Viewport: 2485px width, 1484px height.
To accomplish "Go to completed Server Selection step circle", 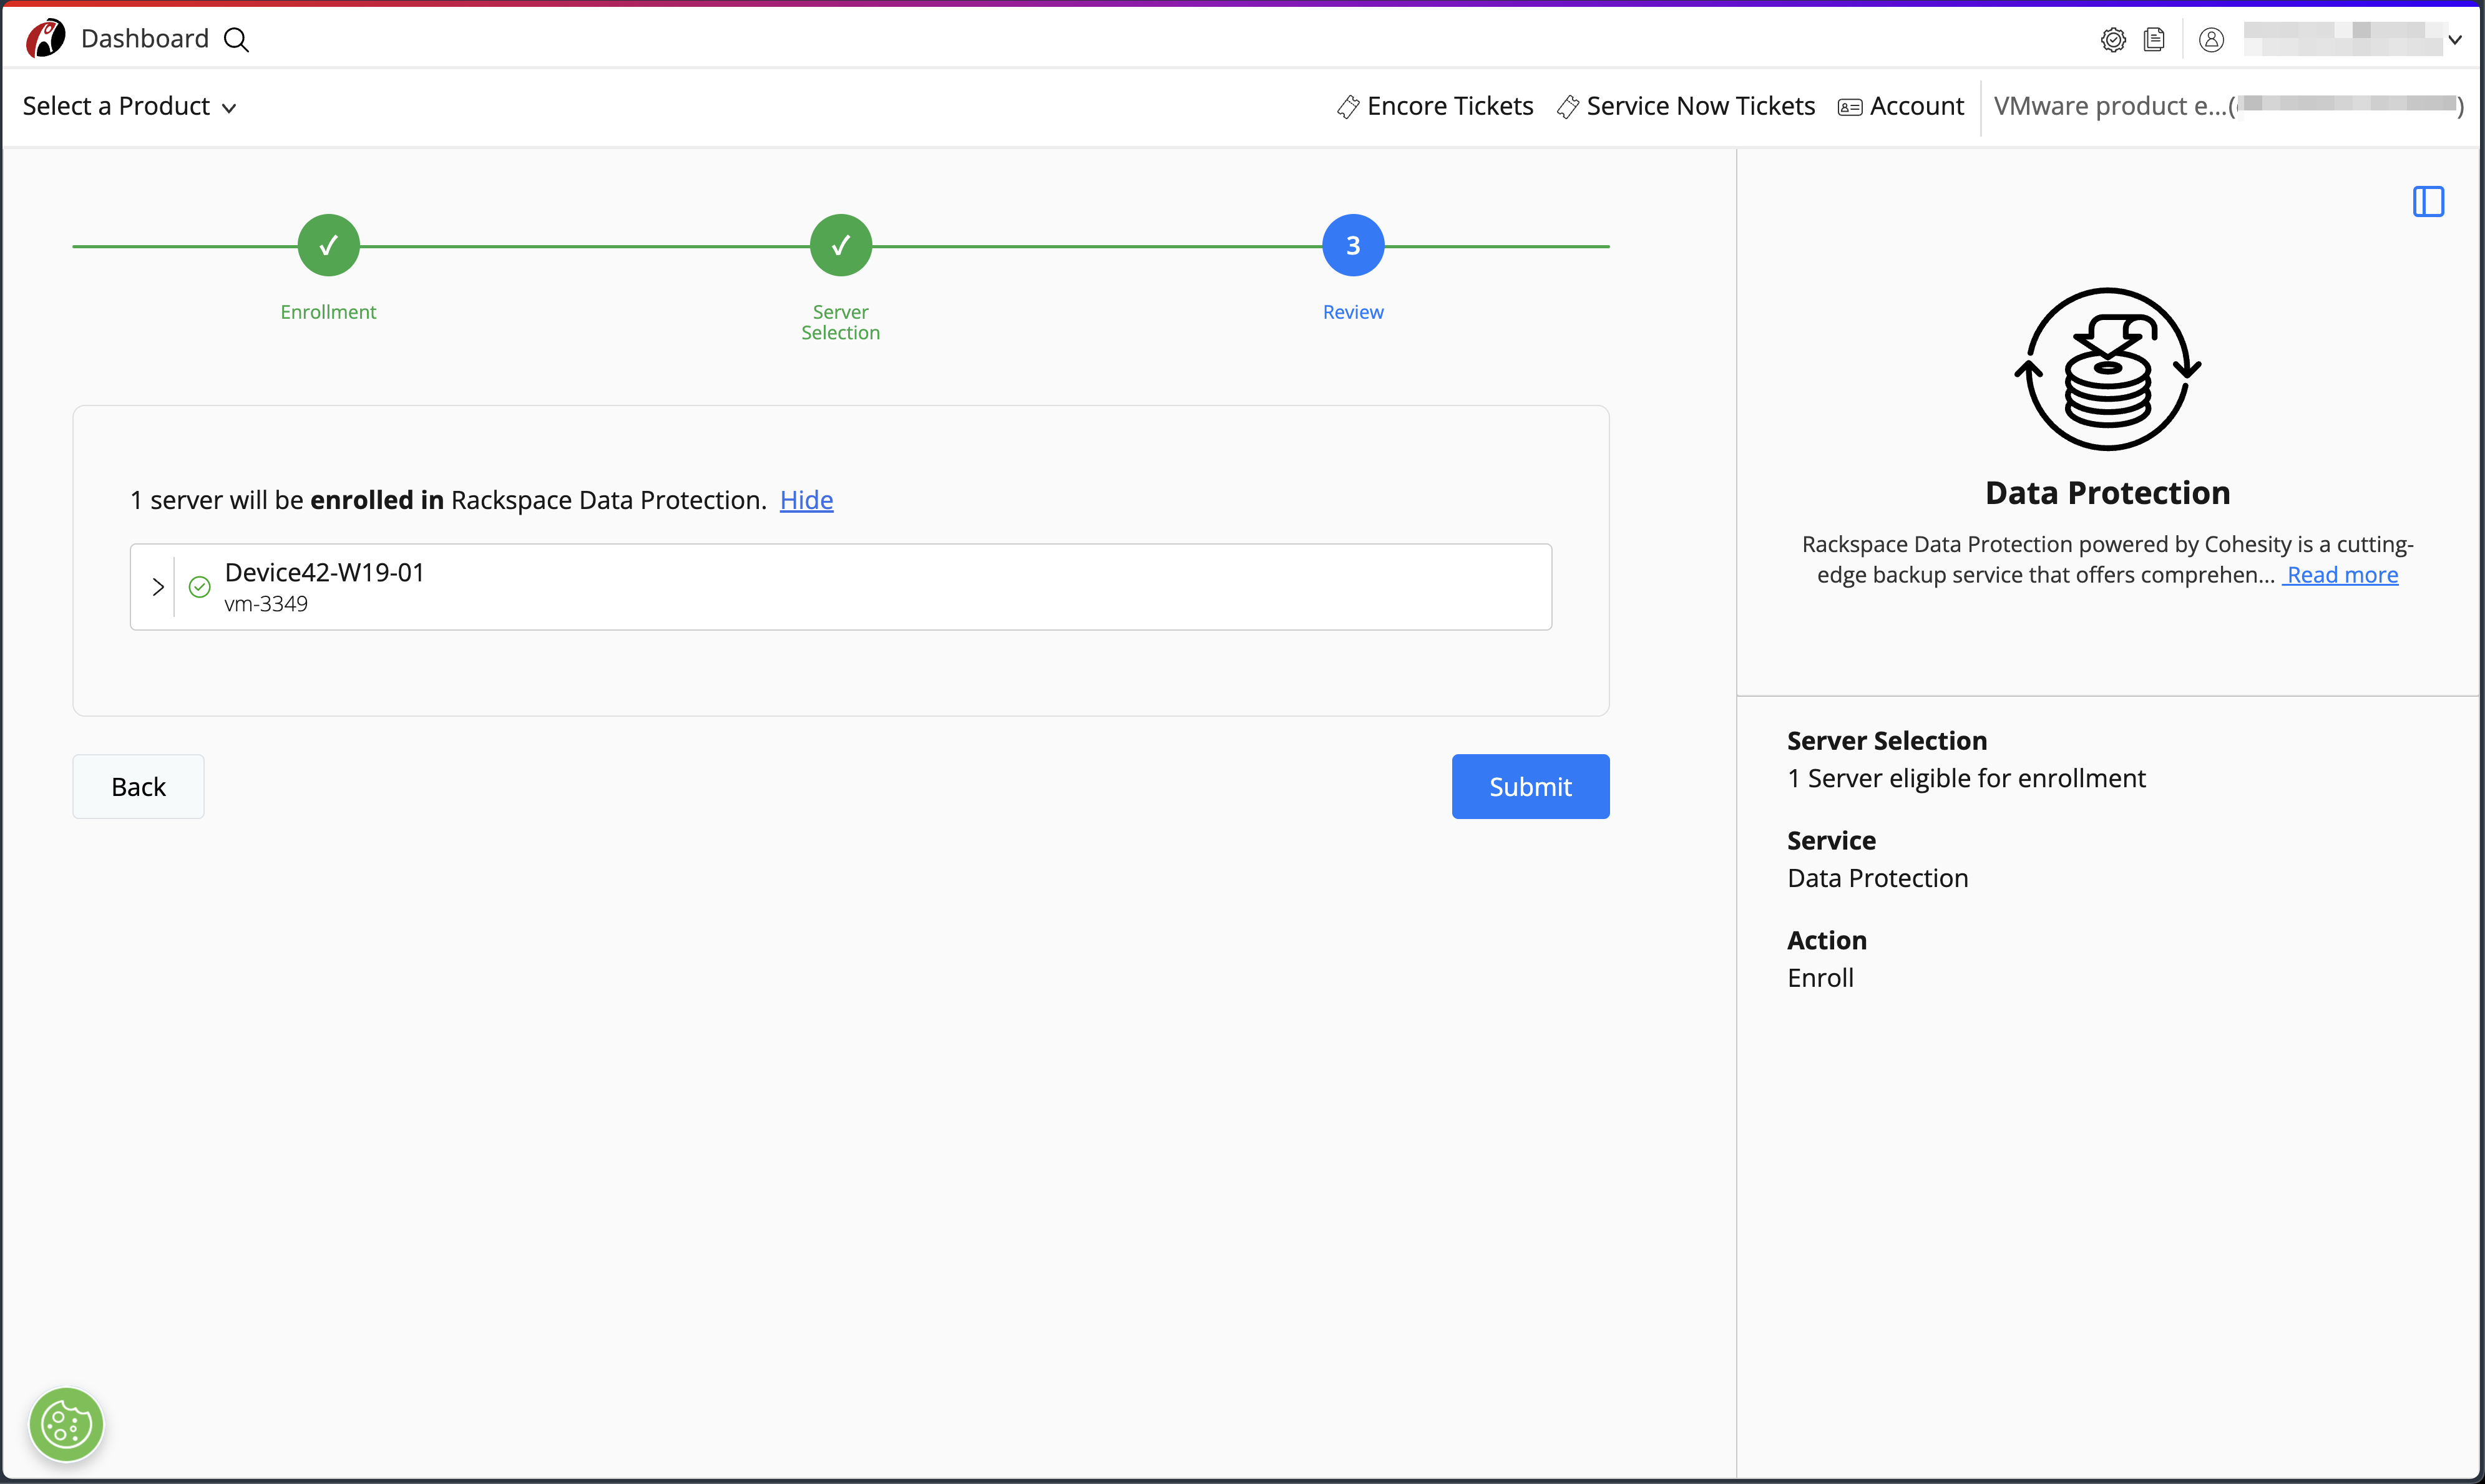I will [x=841, y=245].
